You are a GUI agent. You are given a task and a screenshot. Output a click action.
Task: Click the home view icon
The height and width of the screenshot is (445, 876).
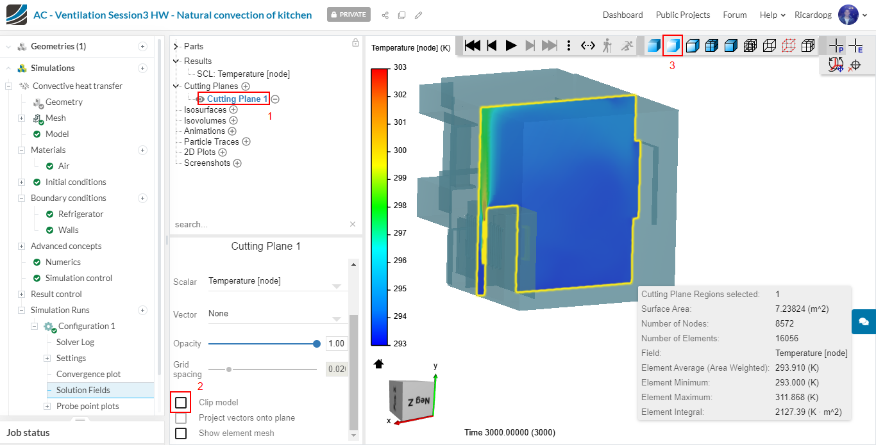[x=378, y=364]
